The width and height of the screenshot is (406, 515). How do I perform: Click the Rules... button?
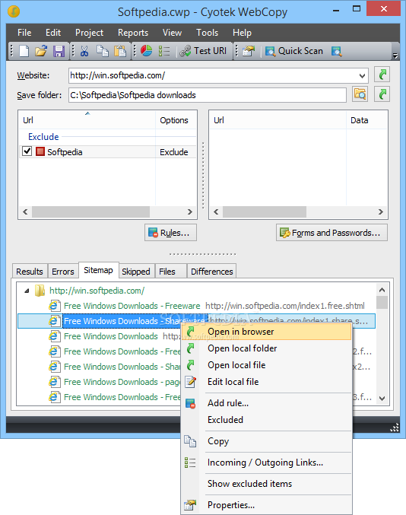(170, 233)
